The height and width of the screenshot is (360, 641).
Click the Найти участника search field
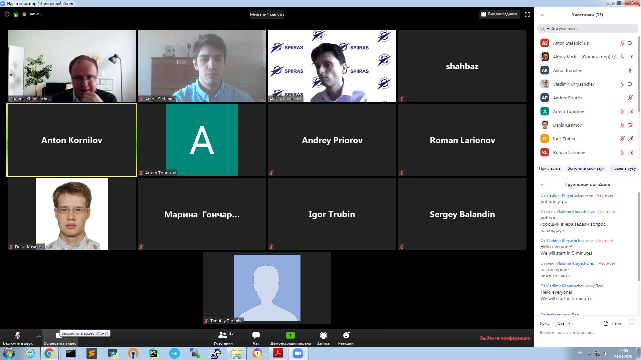(588, 28)
